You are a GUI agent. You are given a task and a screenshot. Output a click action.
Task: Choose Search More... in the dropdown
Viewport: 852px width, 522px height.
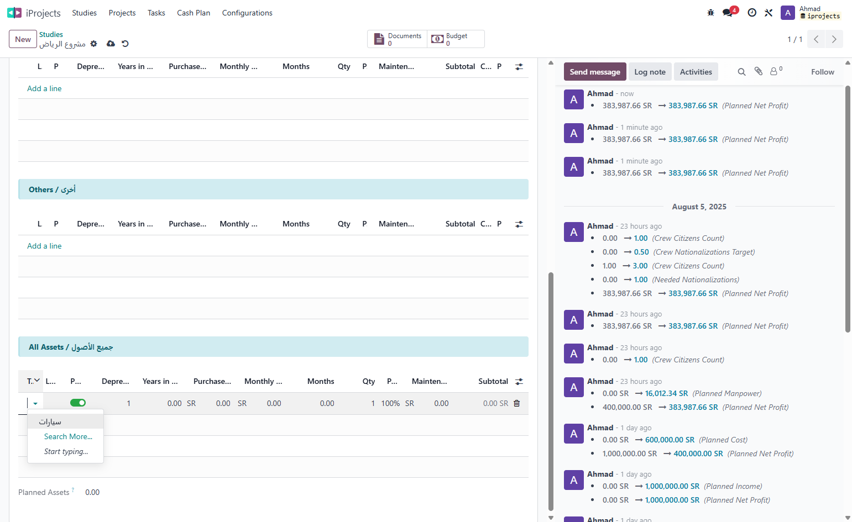tap(69, 436)
